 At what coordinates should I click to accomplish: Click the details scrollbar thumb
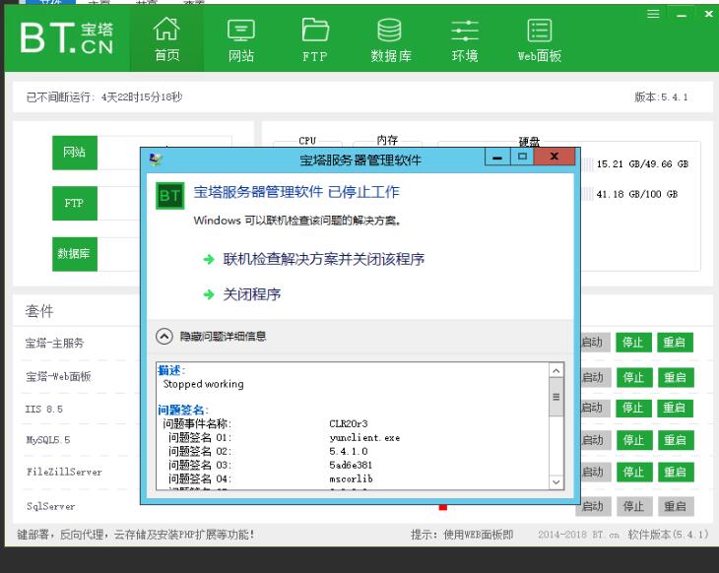pyautogui.click(x=556, y=397)
